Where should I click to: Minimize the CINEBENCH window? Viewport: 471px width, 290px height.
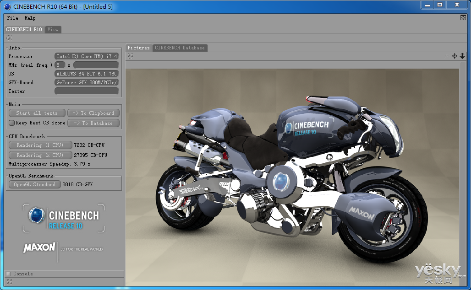[427, 5]
